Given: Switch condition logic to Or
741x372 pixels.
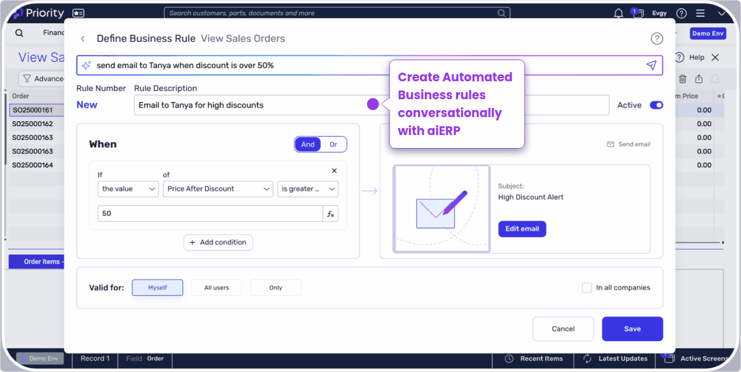Looking at the screenshot, I should [333, 144].
